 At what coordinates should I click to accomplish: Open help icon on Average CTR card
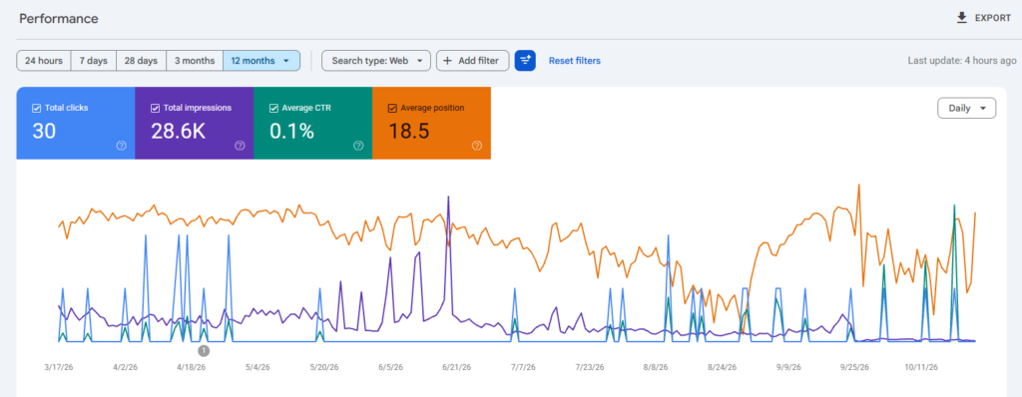tap(358, 146)
